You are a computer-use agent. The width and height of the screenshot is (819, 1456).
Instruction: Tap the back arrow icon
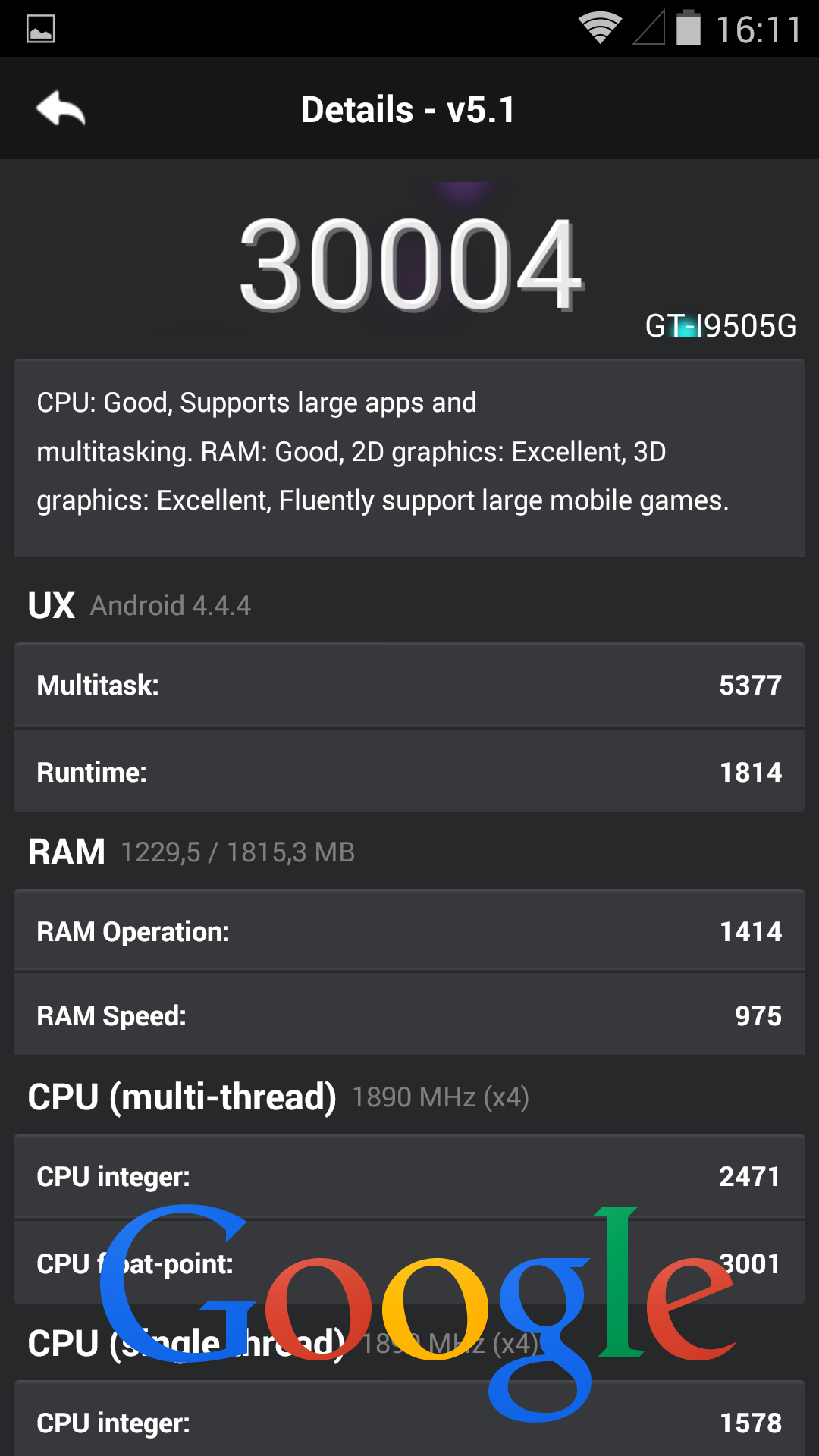pyautogui.click(x=61, y=108)
